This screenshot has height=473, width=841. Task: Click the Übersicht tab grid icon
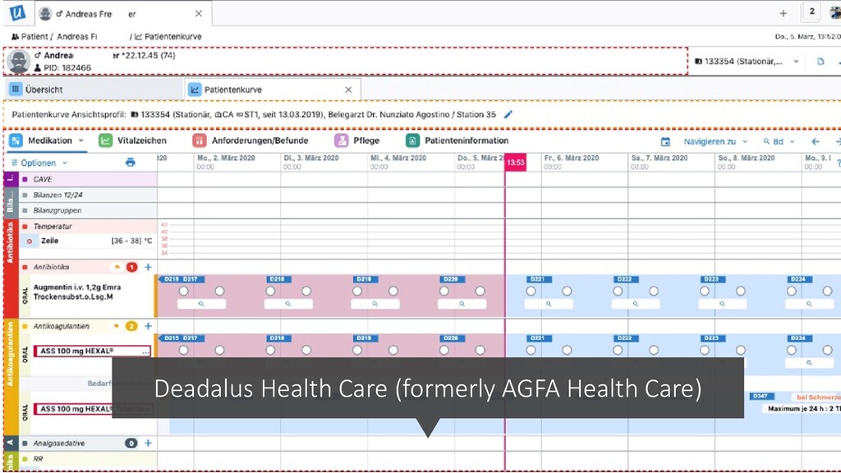click(x=16, y=90)
